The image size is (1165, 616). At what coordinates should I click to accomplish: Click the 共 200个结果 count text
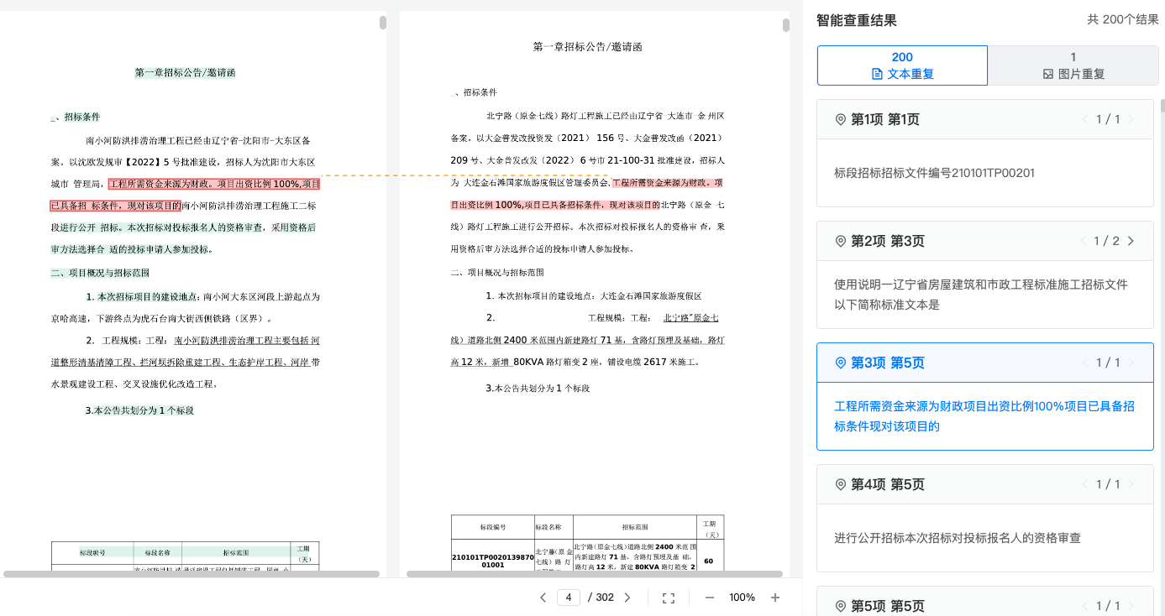click(1123, 19)
